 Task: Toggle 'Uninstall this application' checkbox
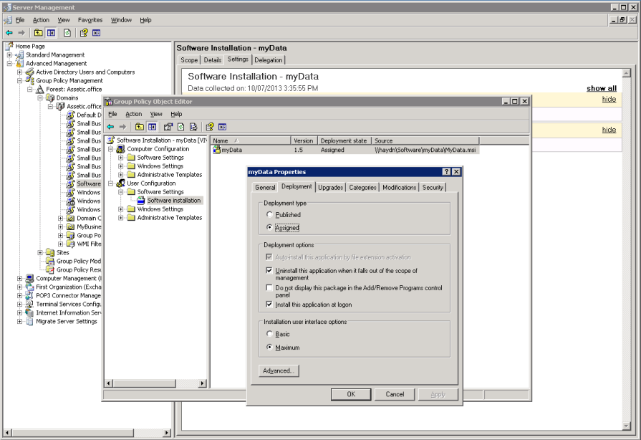click(269, 271)
